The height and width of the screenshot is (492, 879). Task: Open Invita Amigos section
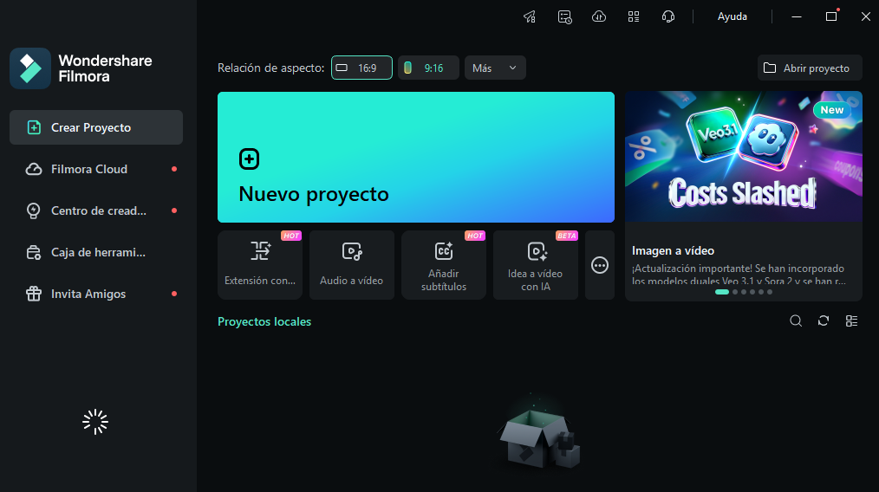pos(88,294)
